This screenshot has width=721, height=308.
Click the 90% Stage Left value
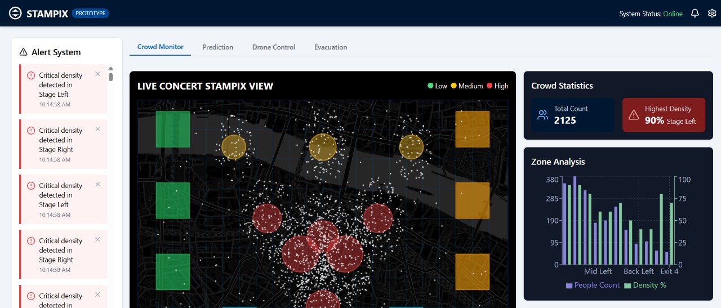(x=670, y=120)
